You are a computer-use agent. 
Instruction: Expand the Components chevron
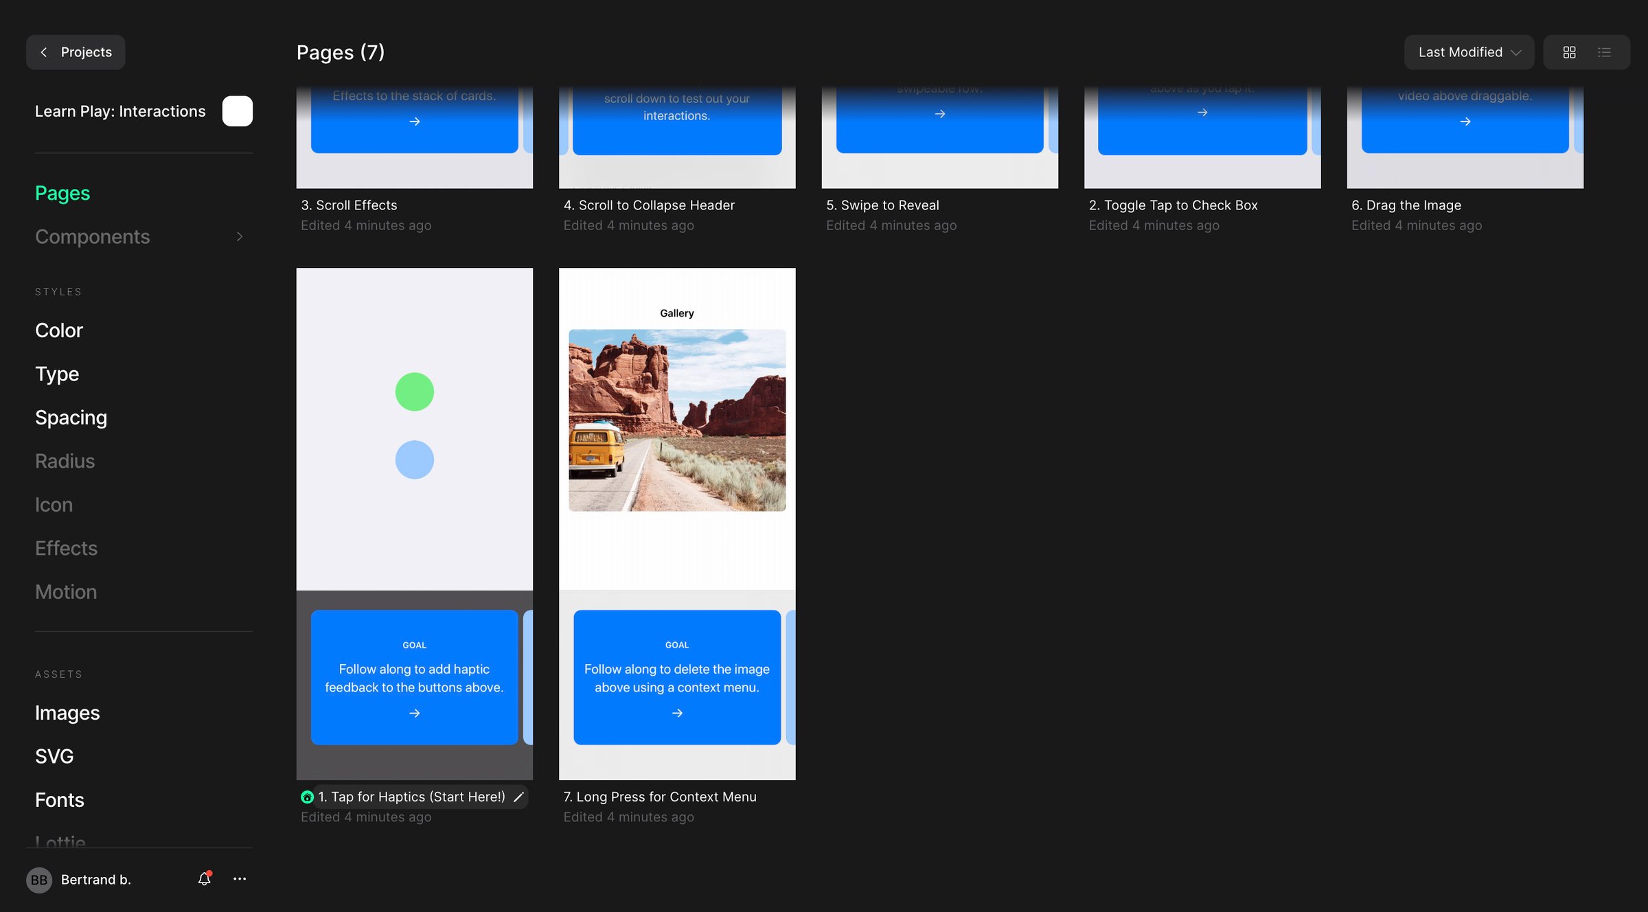[x=240, y=236]
